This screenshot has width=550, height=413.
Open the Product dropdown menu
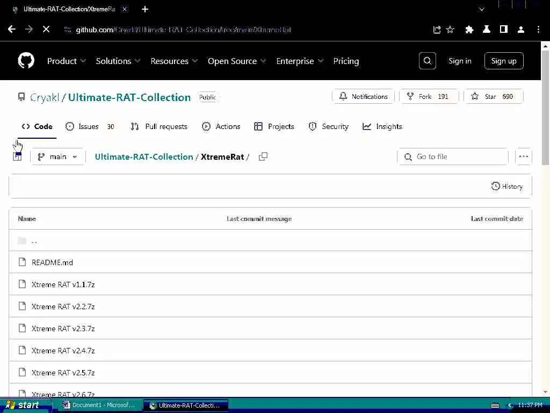coord(66,61)
